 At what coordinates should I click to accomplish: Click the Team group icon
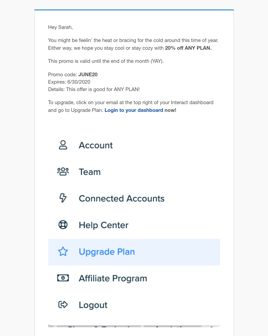point(63,172)
